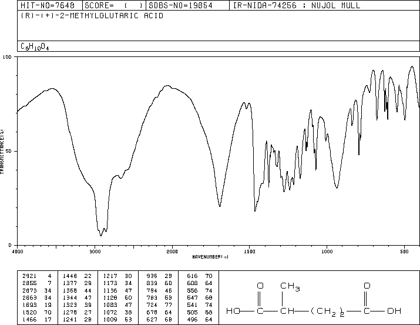
Task: Select the 1368 peak table entry
Action: coord(77,290)
